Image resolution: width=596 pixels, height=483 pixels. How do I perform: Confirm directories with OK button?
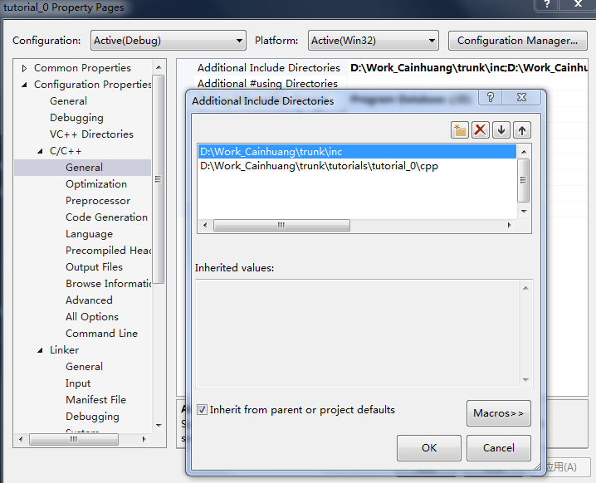coord(429,448)
